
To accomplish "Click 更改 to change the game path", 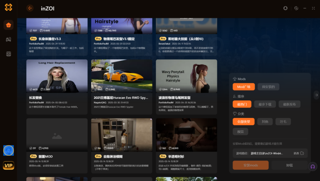I will [296, 153].
